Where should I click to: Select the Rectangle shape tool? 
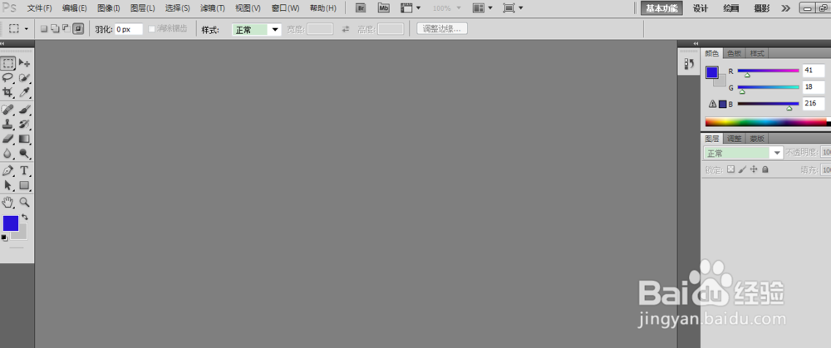[24, 185]
